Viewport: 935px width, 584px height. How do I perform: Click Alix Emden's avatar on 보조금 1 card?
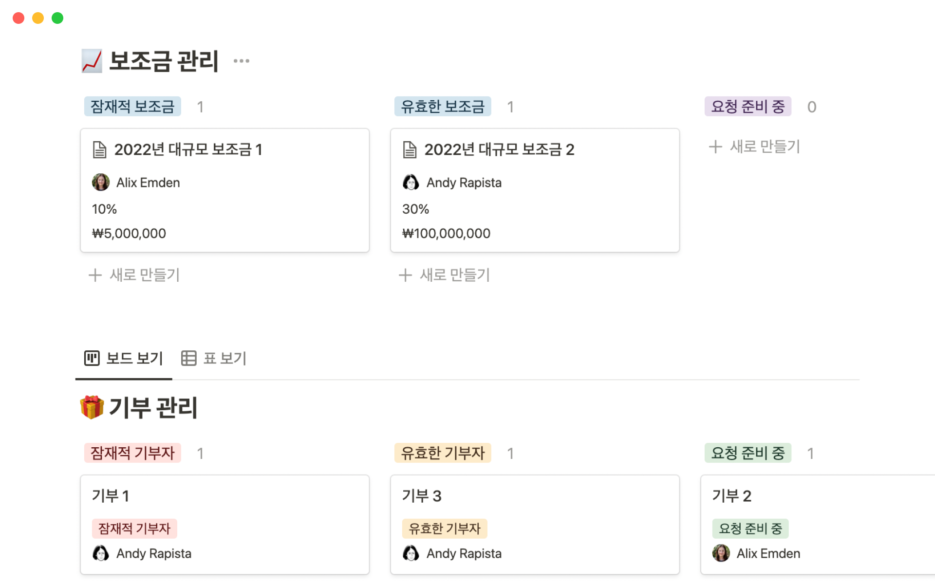pos(101,182)
